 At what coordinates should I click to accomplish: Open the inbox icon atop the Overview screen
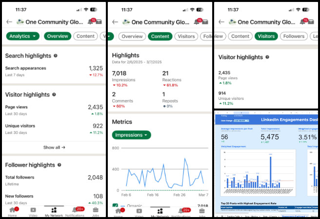tap(99, 21)
